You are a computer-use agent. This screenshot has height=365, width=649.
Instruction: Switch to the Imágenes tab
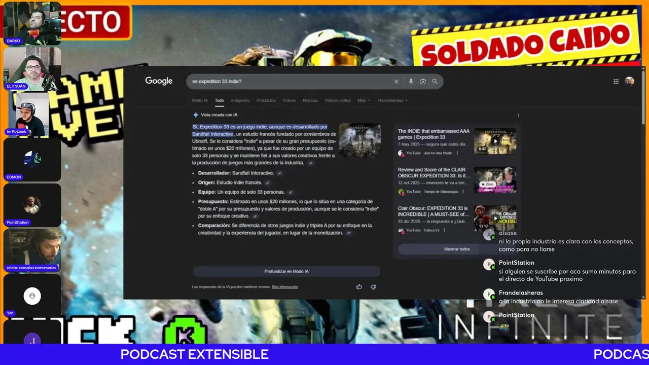(x=240, y=100)
